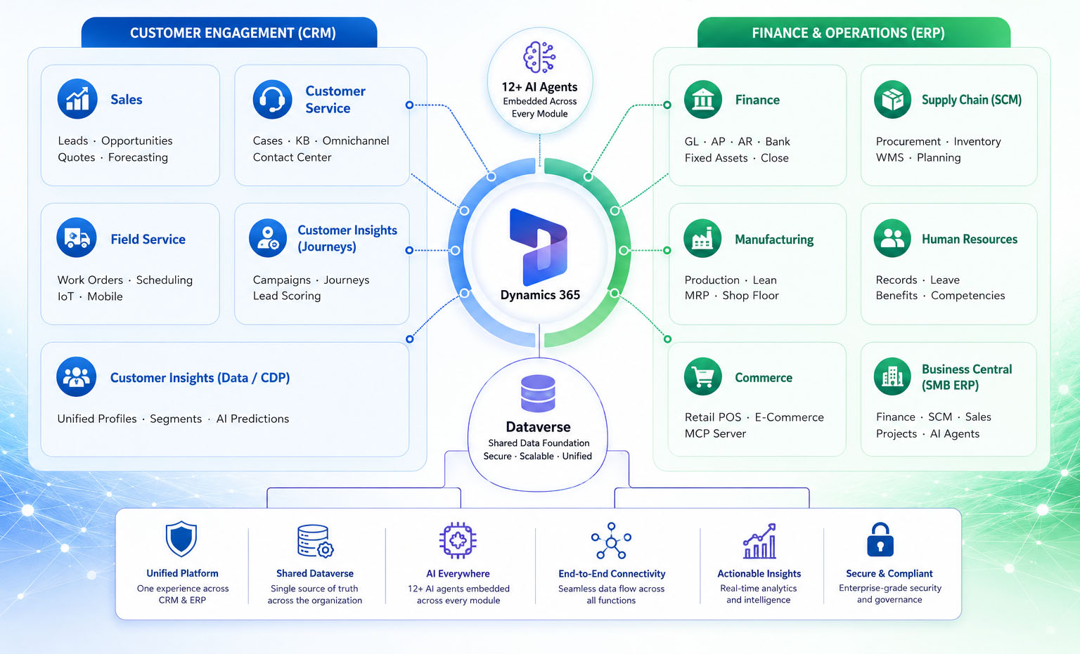Click the Human Resources people icon

click(x=892, y=238)
